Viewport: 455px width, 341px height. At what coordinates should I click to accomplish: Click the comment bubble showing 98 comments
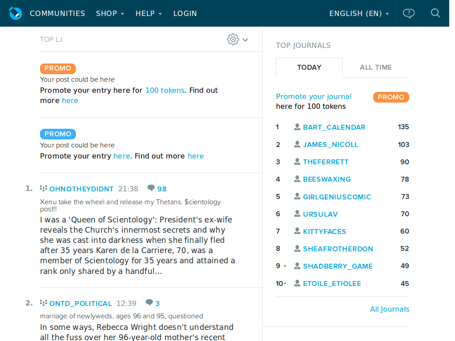coord(151,188)
